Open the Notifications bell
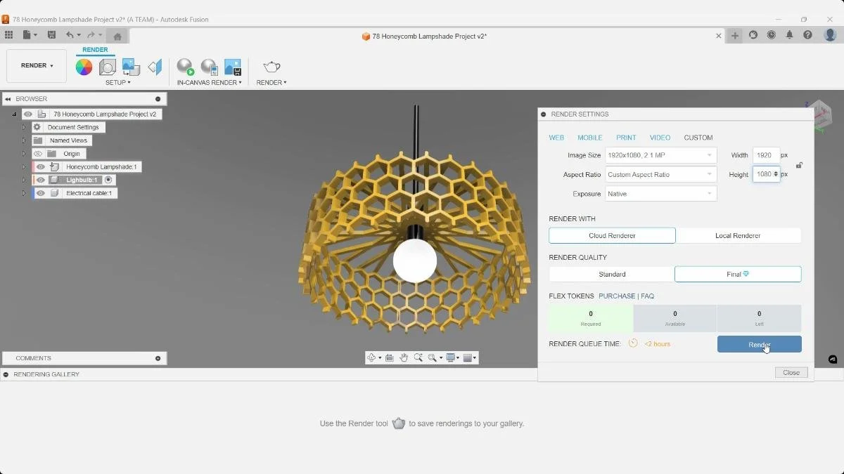This screenshot has width=844, height=474. [790, 35]
